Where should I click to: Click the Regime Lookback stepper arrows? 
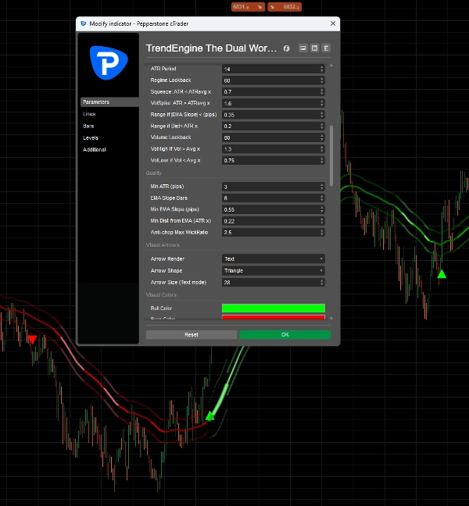coord(322,80)
